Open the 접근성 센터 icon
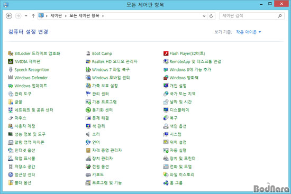Viewport: 291px width, 194px height. tap(11, 174)
